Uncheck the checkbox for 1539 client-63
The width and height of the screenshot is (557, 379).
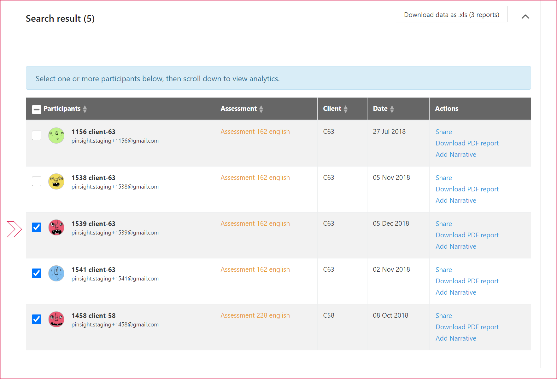click(x=36, y=227)
